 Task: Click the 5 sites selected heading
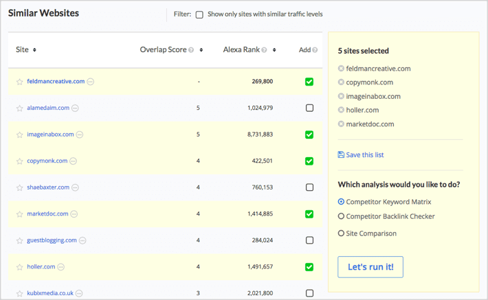click(363, 51)
